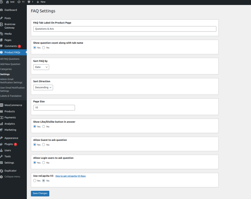251x199 pixels.
Task: Enable Yes for reCapcha V3
Action: click(35, 180)
